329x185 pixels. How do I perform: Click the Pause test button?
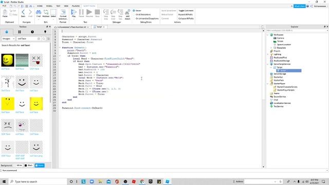pyautogui.click(x=81, y=13)
